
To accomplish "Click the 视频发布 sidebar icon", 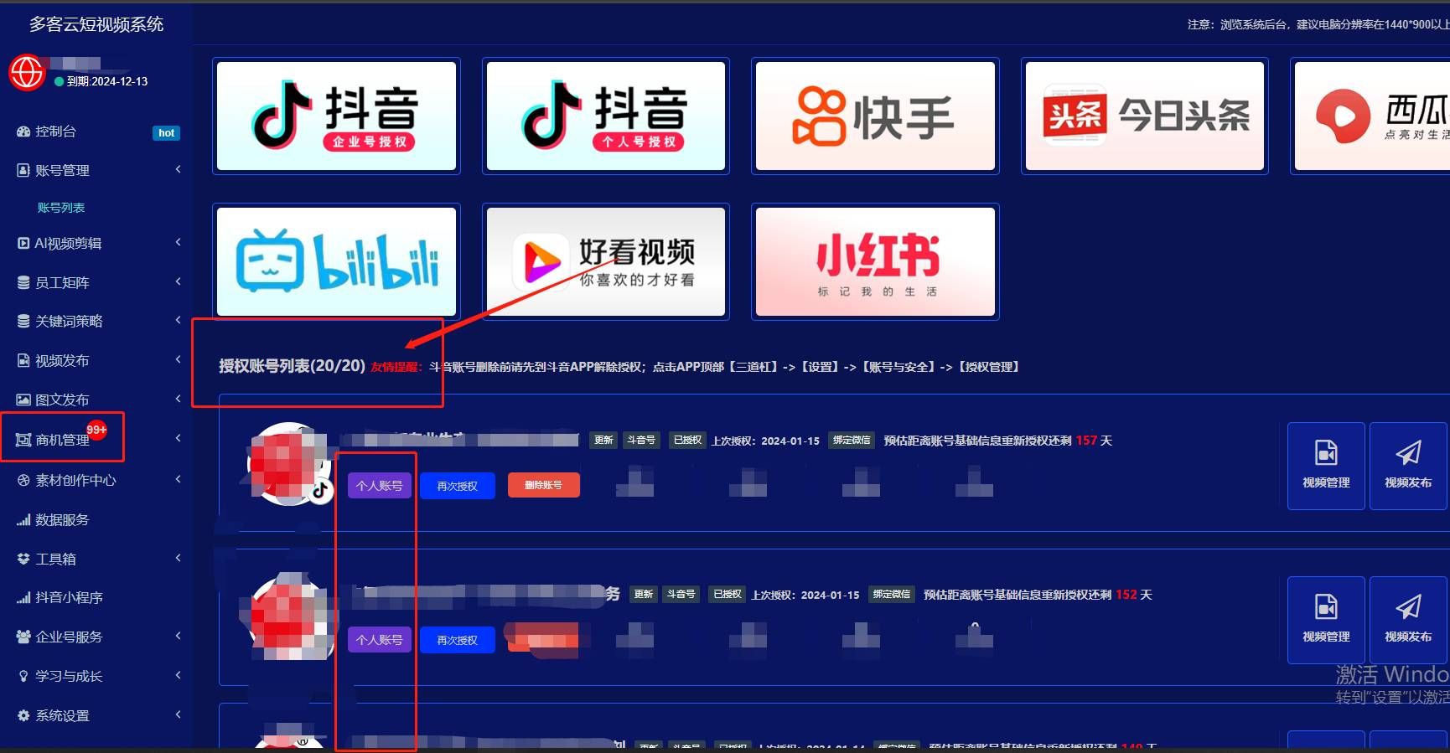I will point(23,360).
